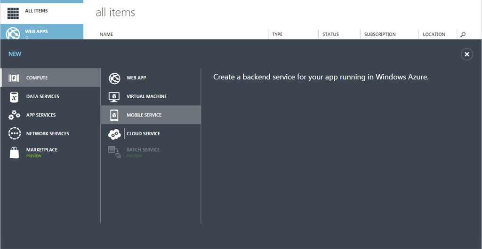The height and width of the screenshot is (249, 482).
Task: Sort by the STATUS column header
Action: tap(330, 35)
